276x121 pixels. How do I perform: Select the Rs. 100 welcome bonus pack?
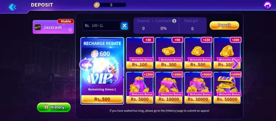[x=140, y=53]
